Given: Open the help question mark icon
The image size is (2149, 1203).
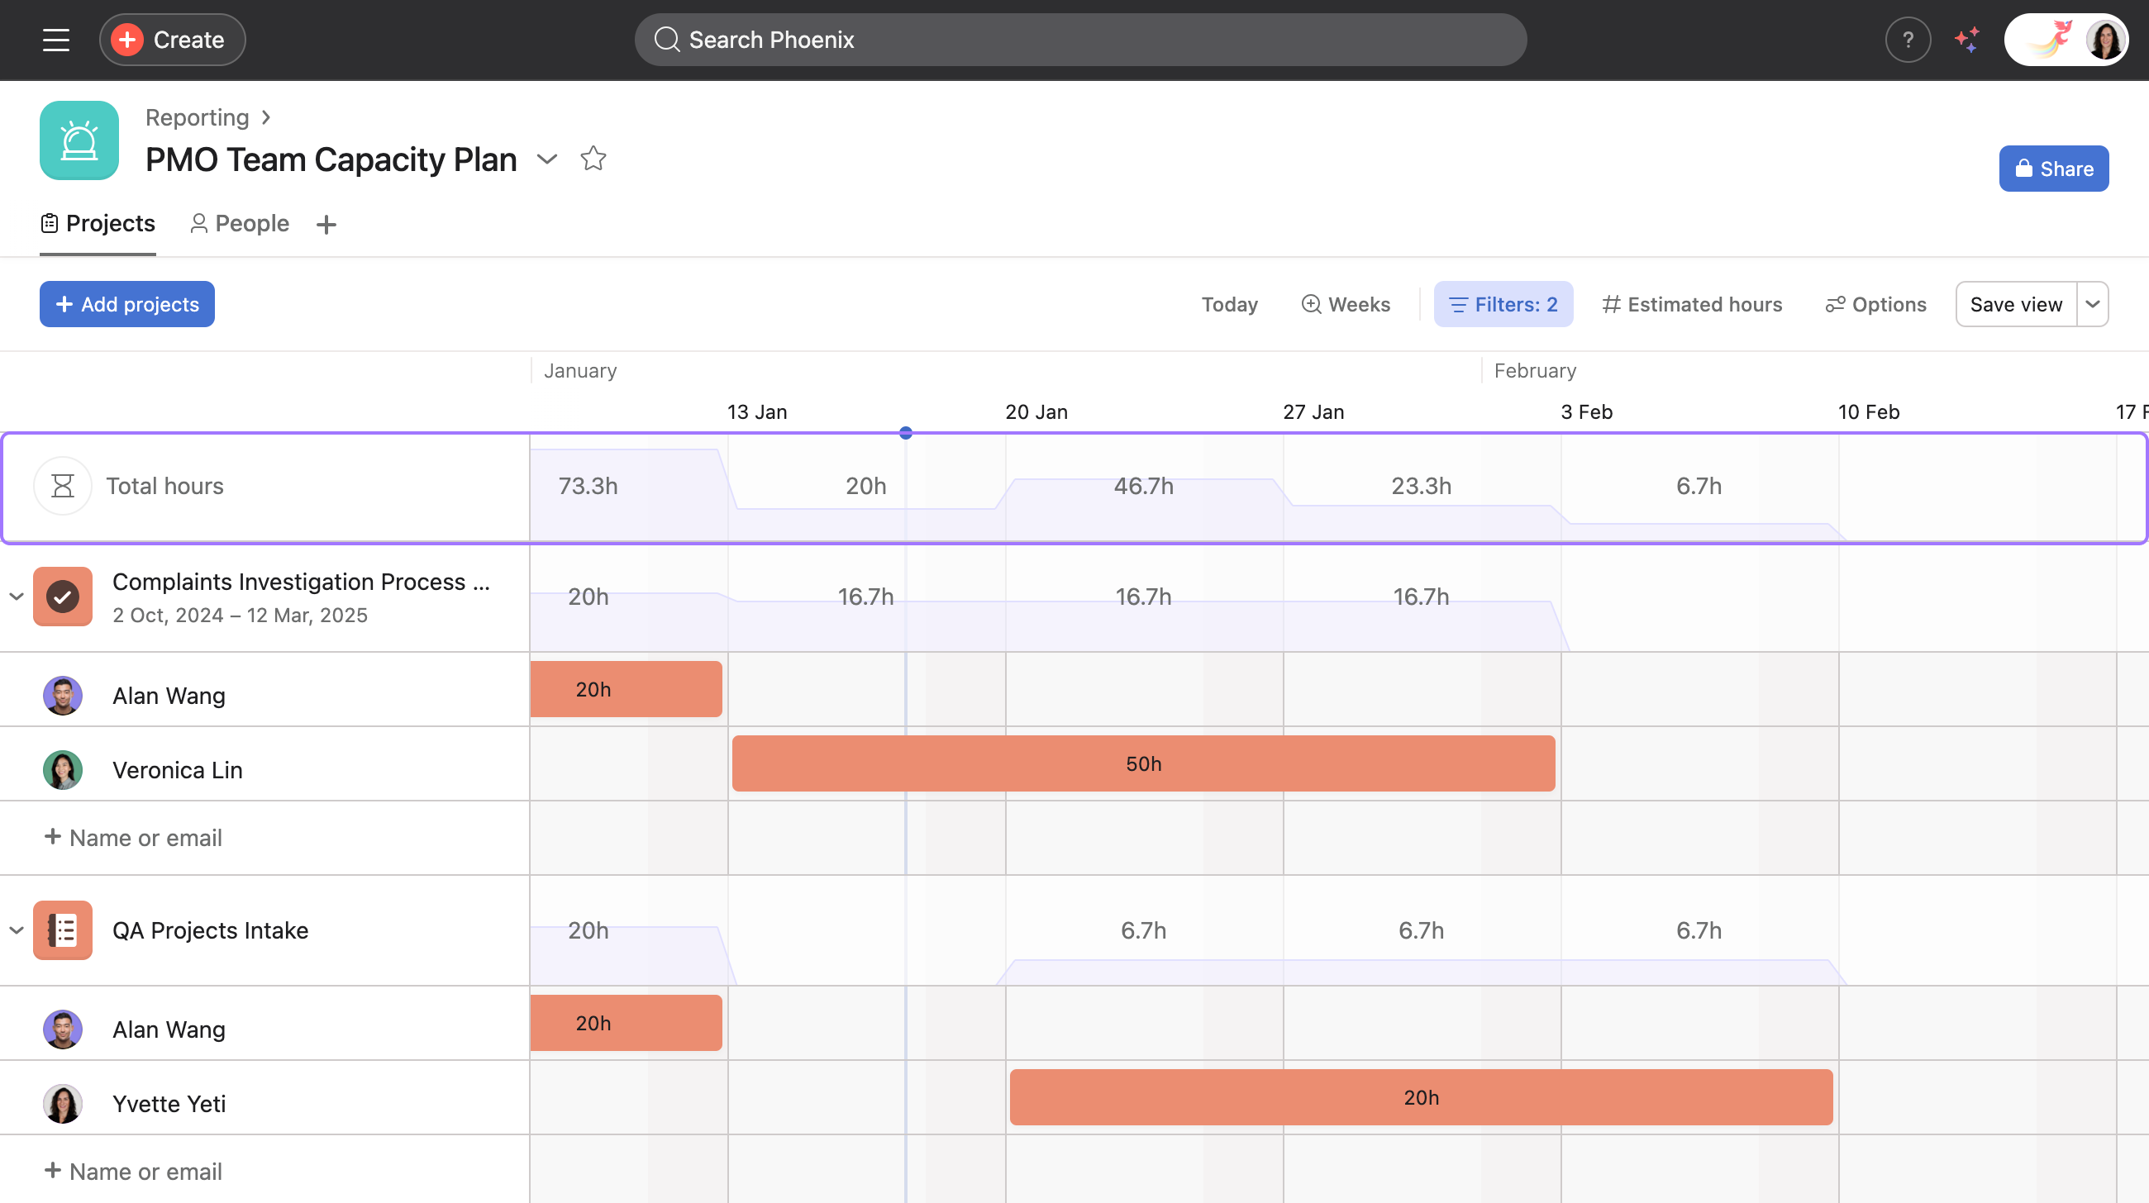Looking at the screenshot, I should pos(1907,39).
